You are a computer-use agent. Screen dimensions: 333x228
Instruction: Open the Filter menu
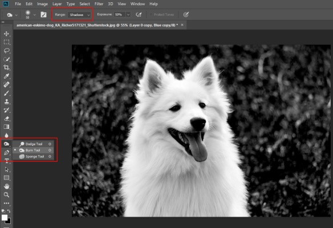click(99, 4)
